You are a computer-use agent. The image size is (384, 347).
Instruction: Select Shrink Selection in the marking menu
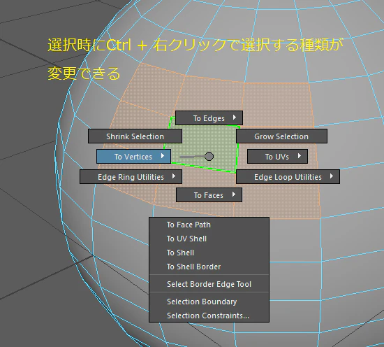click(x=135, y=136)
